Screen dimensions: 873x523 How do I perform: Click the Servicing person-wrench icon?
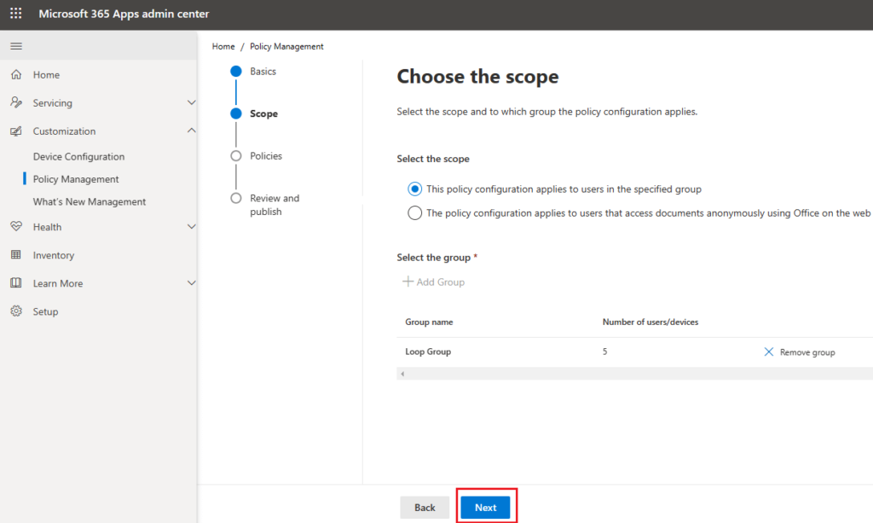click(x=16, y=102)
